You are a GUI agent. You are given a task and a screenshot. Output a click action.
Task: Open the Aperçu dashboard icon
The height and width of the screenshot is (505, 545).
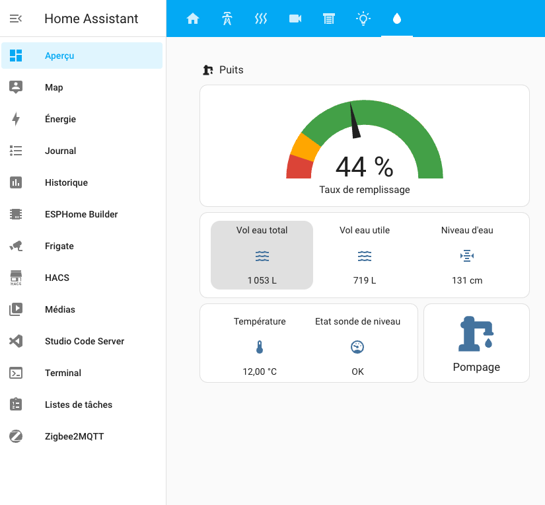click(16, 56)
